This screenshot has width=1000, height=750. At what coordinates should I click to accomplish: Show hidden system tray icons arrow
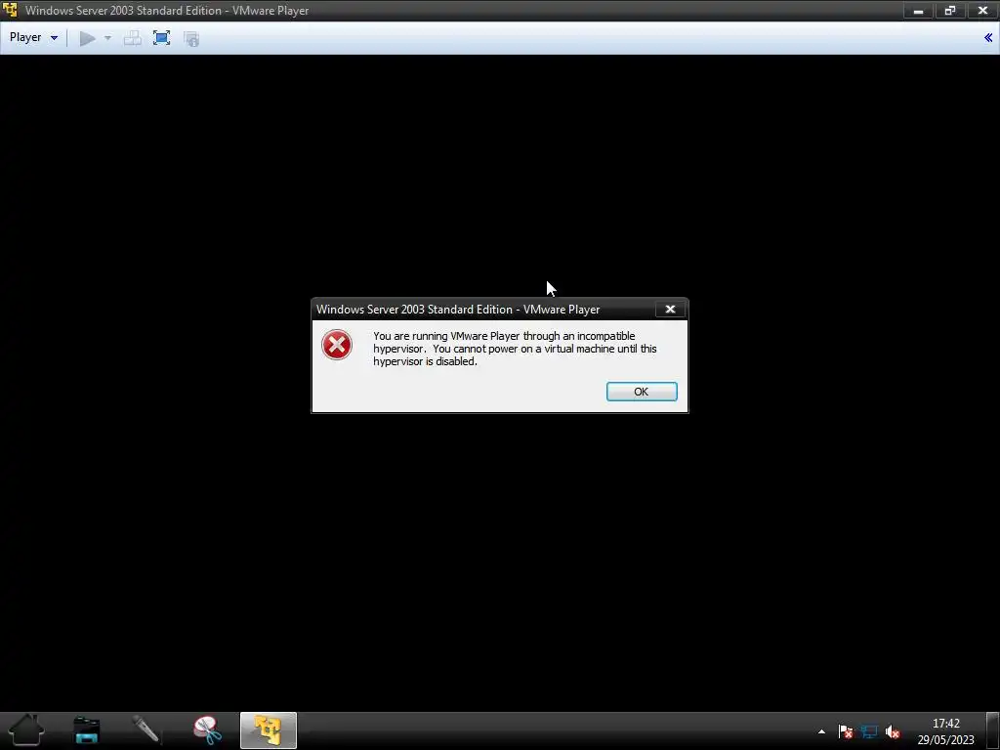[x=821, y=731]
